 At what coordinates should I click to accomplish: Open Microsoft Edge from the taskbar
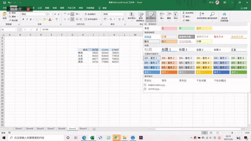pos(84,137)
